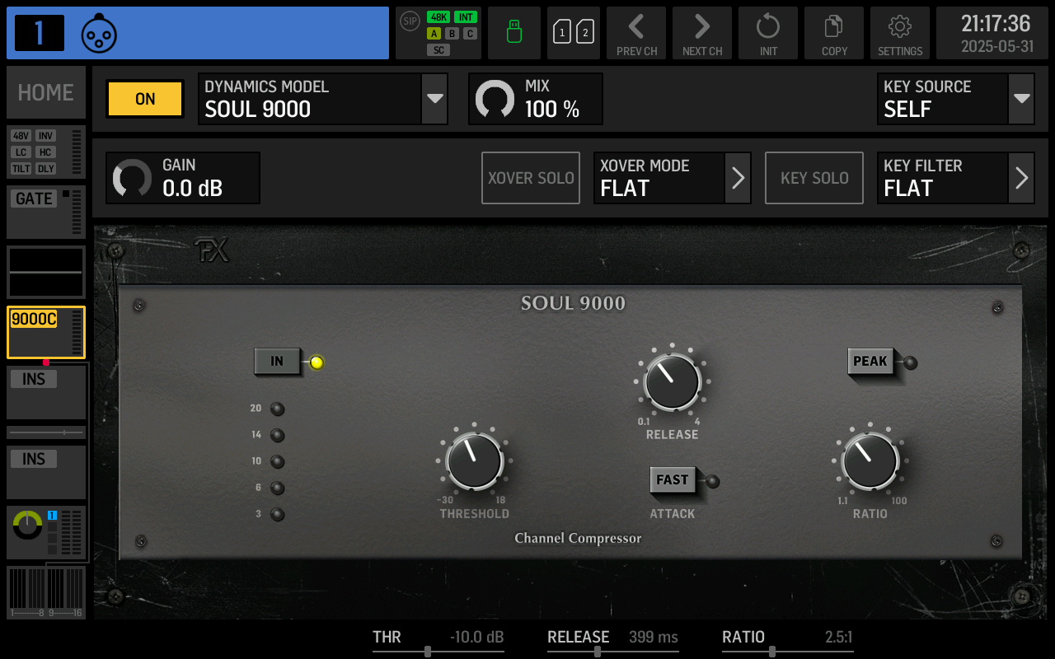Enable FAST attack on the compressor
1055x659 pixels.
click(x=673, y=480)
